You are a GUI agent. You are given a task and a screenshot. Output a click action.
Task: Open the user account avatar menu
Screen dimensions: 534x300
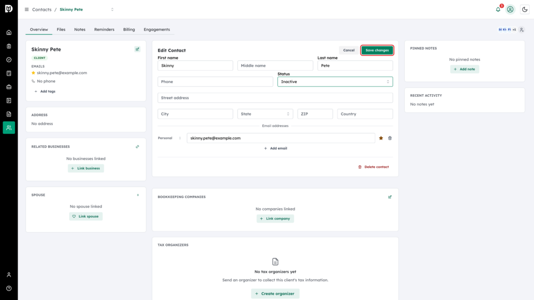click(x=510, y=9)
